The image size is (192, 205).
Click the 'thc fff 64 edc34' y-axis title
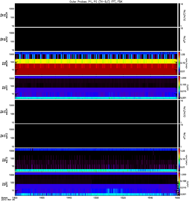[4, 112]
